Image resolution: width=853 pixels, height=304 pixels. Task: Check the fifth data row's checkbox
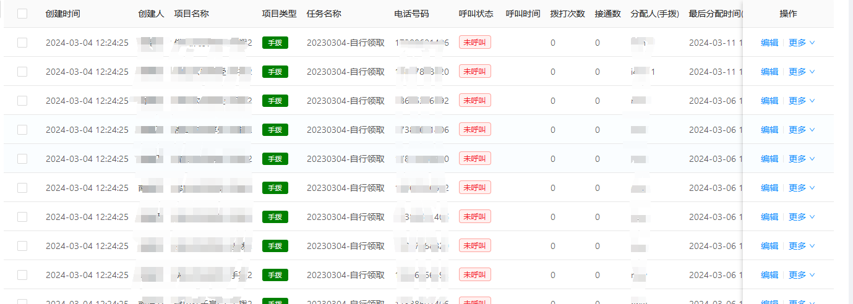[22, 159]
